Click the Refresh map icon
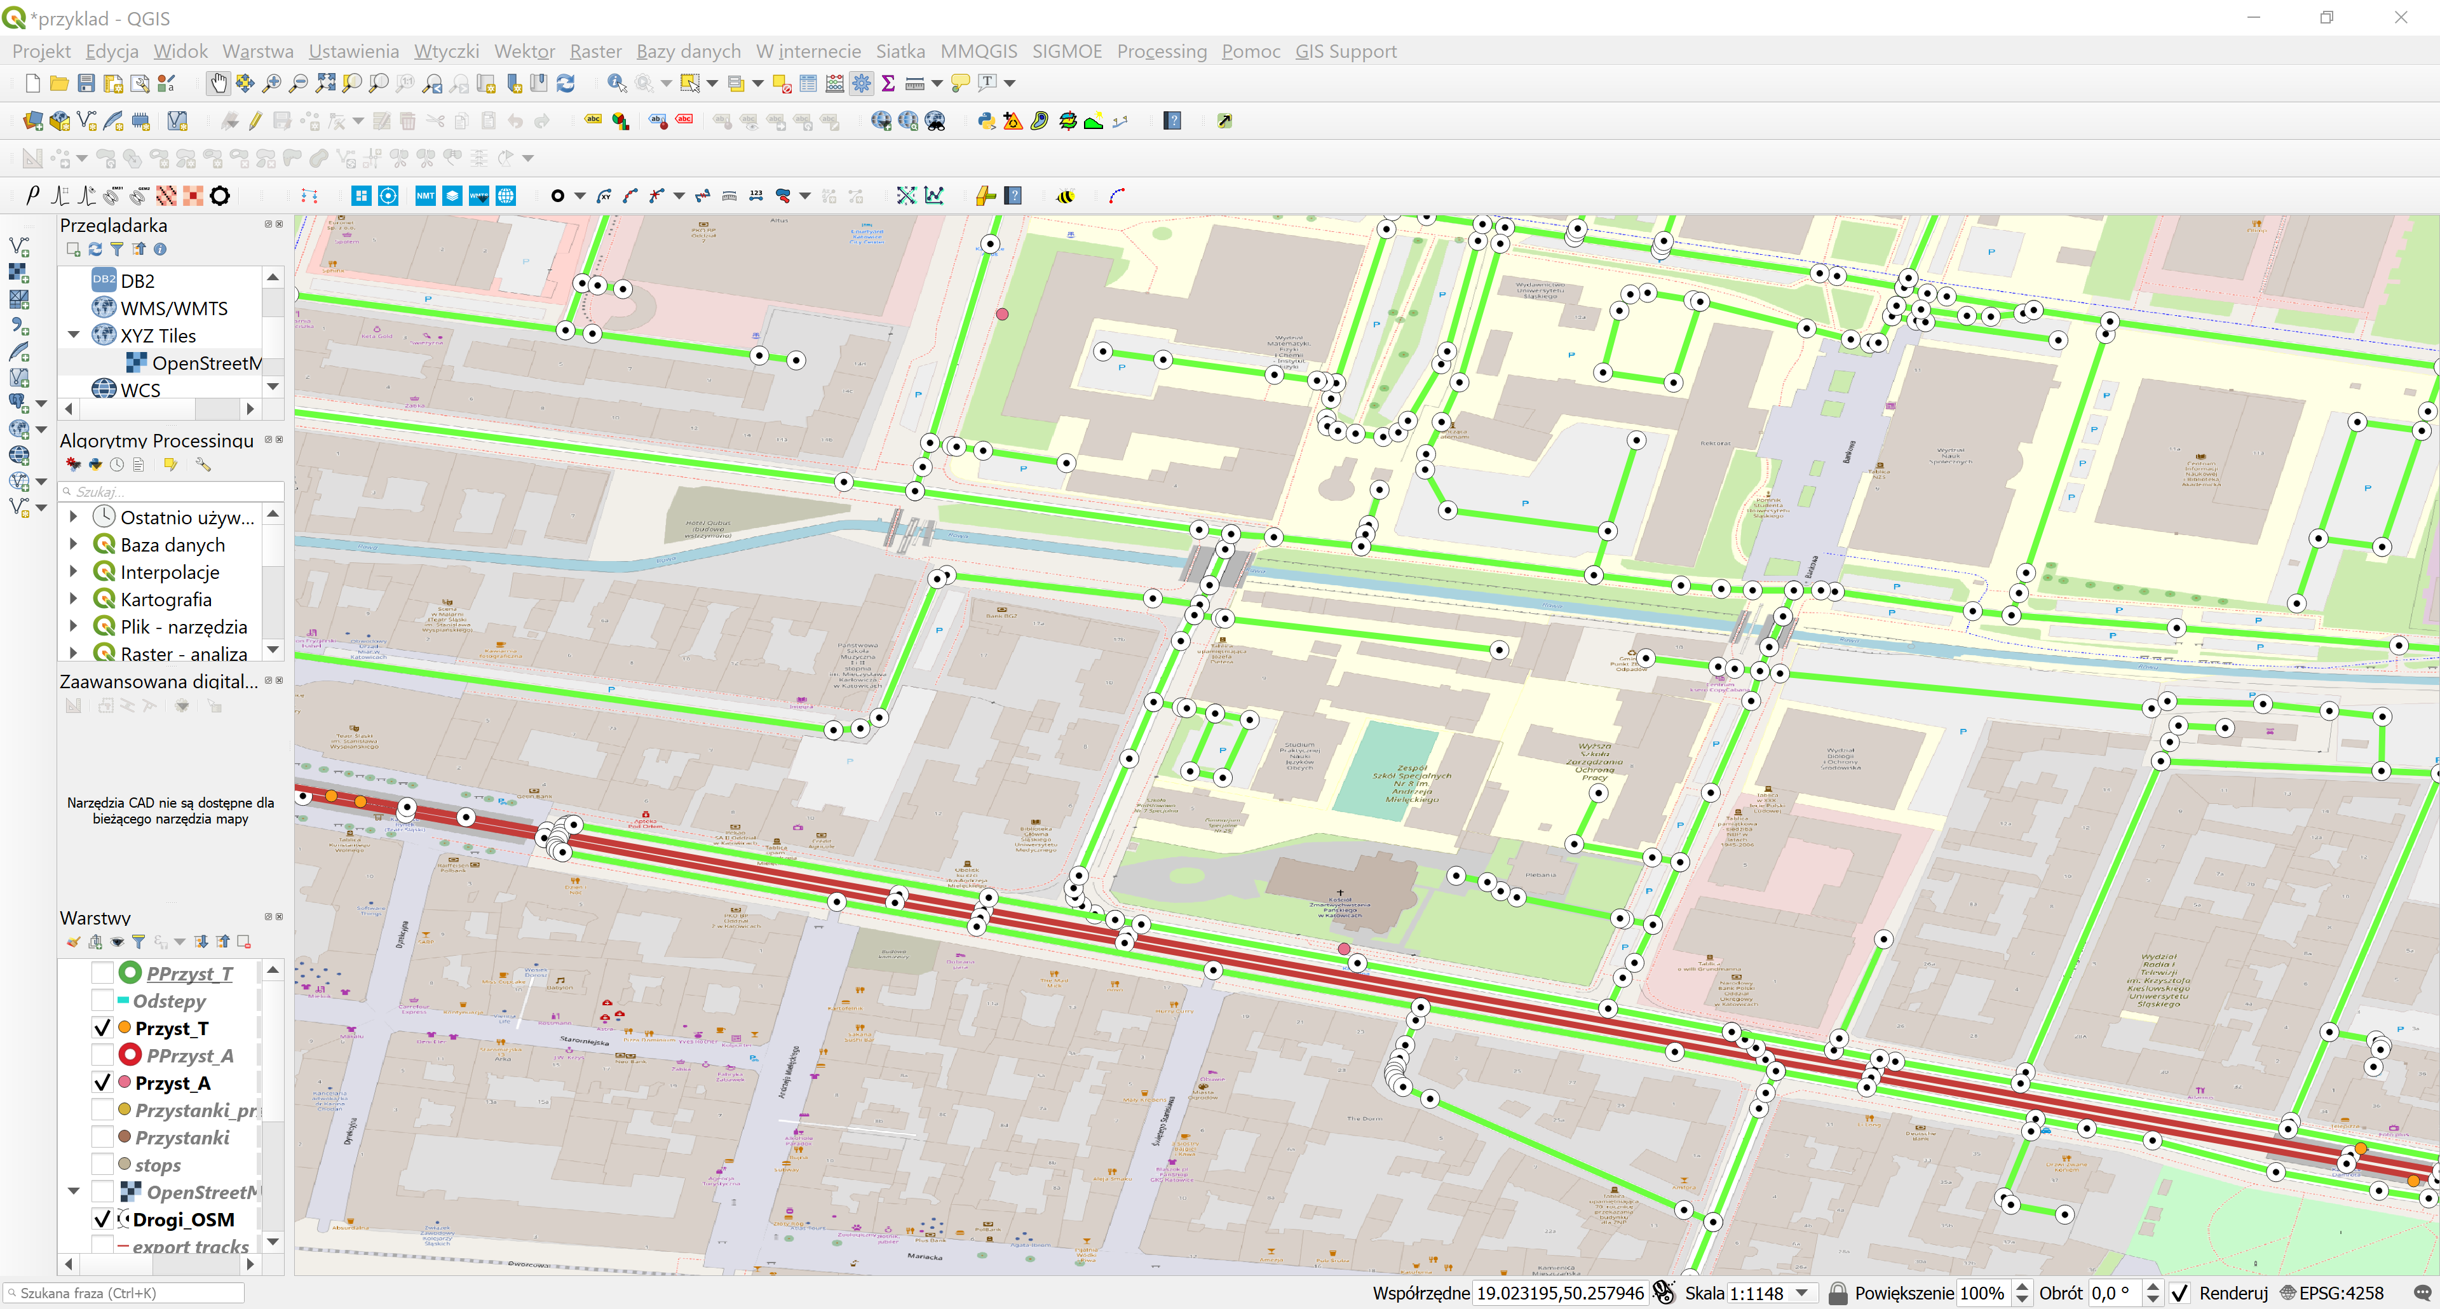 pos(566,83)
